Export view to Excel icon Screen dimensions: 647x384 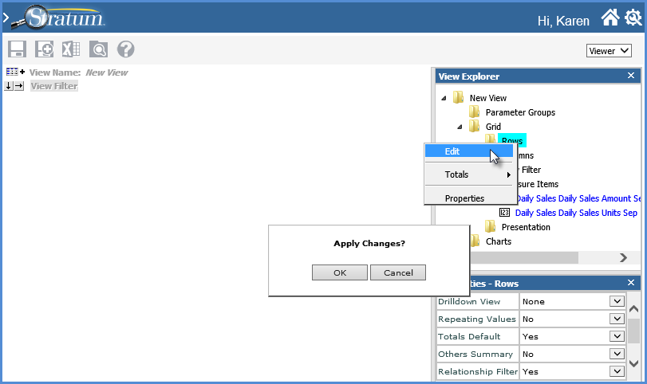click(71, 49)
